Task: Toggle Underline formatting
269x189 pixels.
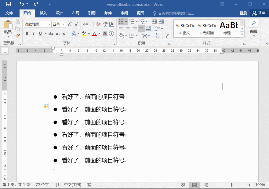Action: click(40, 34)
